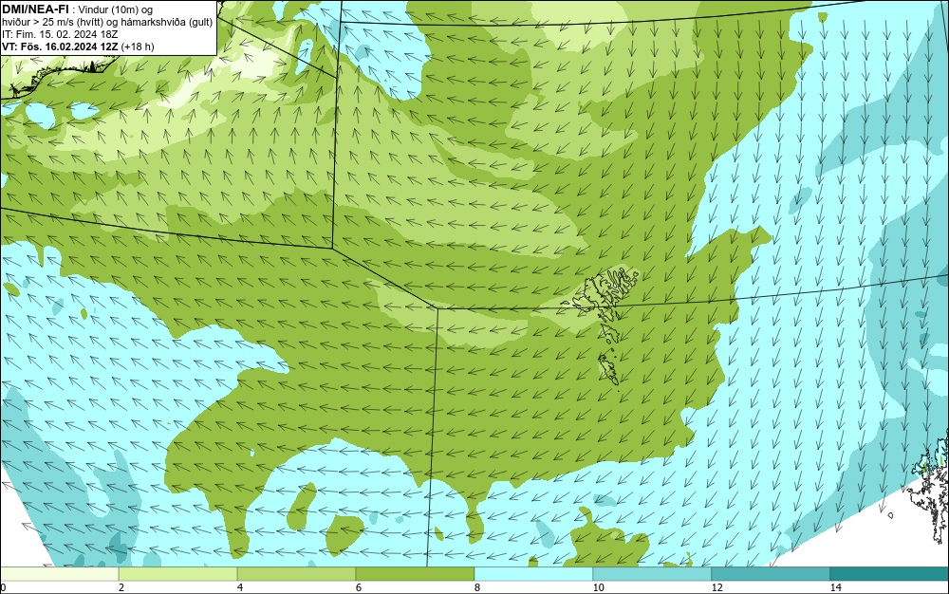The width and height of the screenshot is (949, 594).
Task: Click the 12–14 m/s teal swatch
Action: point(771,574)
